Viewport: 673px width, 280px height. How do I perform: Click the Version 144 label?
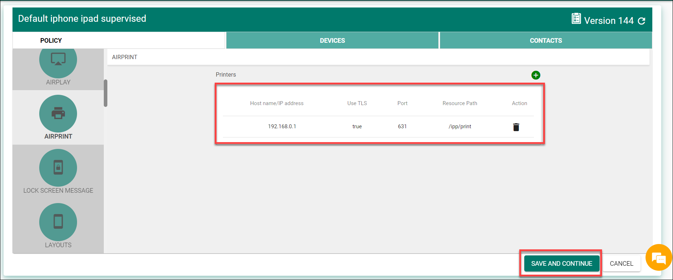point(609,21)
